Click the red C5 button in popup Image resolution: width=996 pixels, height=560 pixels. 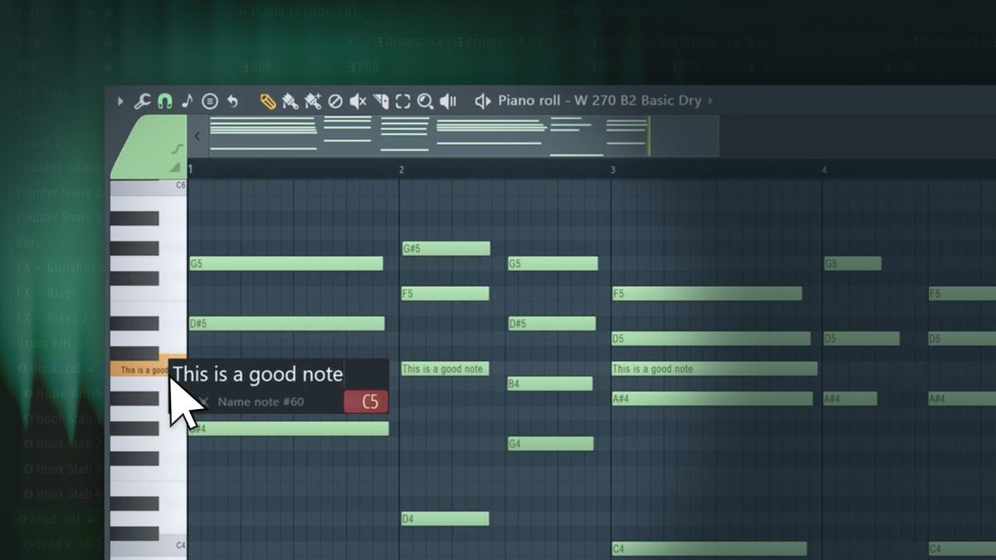pyautogui.click(x=366, y=402)
